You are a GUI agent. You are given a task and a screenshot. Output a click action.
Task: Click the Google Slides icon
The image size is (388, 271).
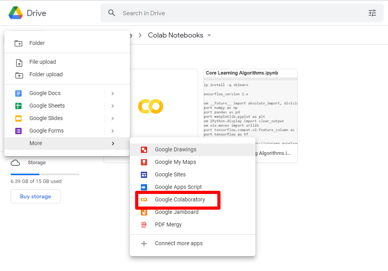click(18, 118)
